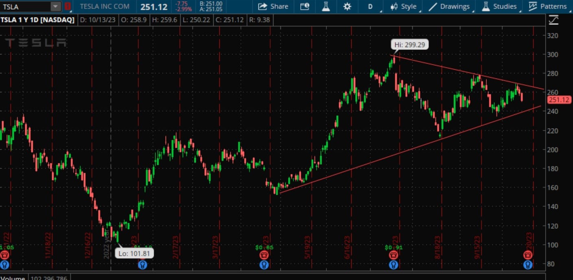Click the B: 251.00 bid value
The width and height of the screenshot is (573, 280).
tap(211, 4)
